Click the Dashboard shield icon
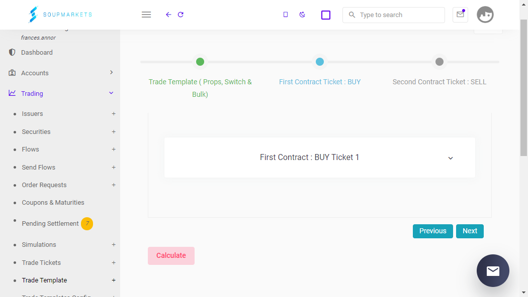The width and height of the screenshot is (528, 297). [12, 52]
